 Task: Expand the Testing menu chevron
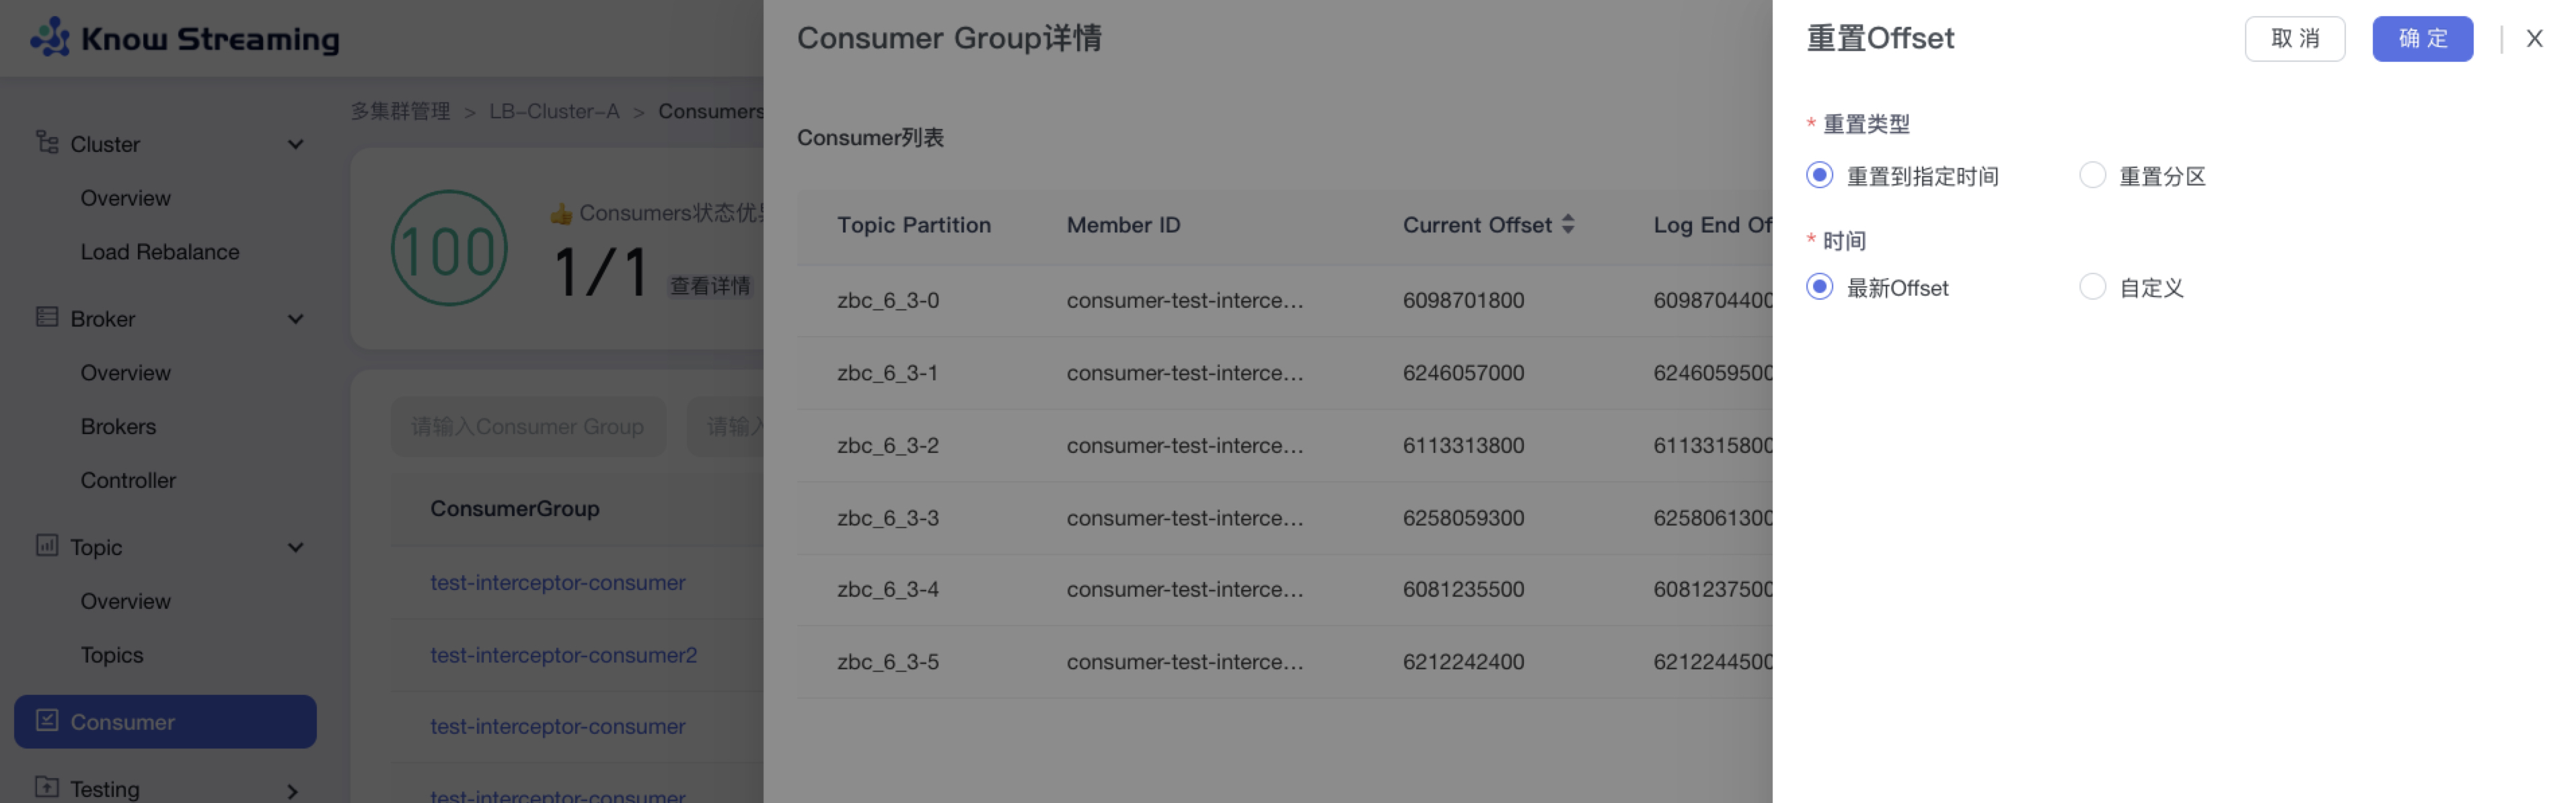[x=292, y=790]
